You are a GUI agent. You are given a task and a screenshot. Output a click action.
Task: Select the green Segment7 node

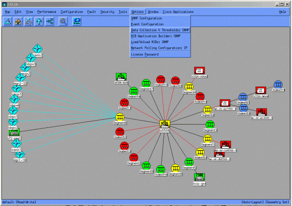[146, 83]
